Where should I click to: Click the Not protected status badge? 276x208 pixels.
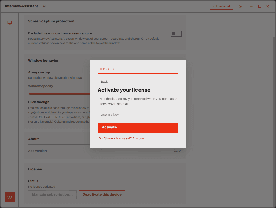221,6
